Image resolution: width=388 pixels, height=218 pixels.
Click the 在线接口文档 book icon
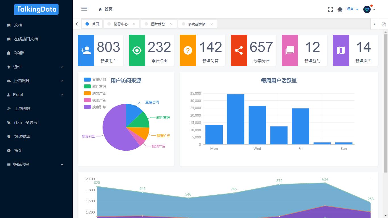tap(9, 39)
